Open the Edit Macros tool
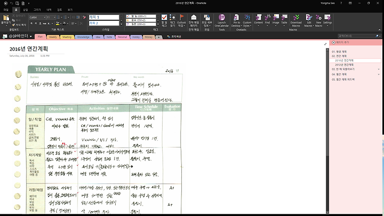384x216 pixels. pos(309,21)
